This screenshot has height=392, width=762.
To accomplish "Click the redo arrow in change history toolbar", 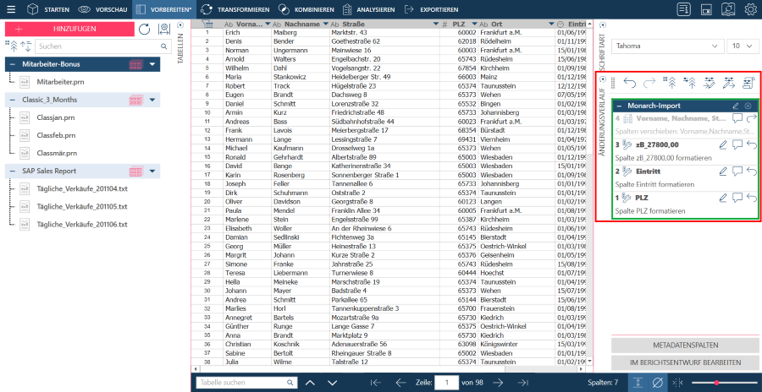I will point(650,82).
